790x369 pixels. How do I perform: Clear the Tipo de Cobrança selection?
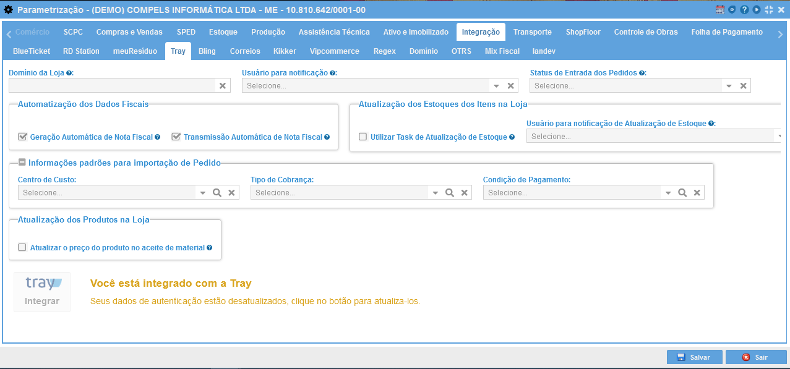[464, 193]
